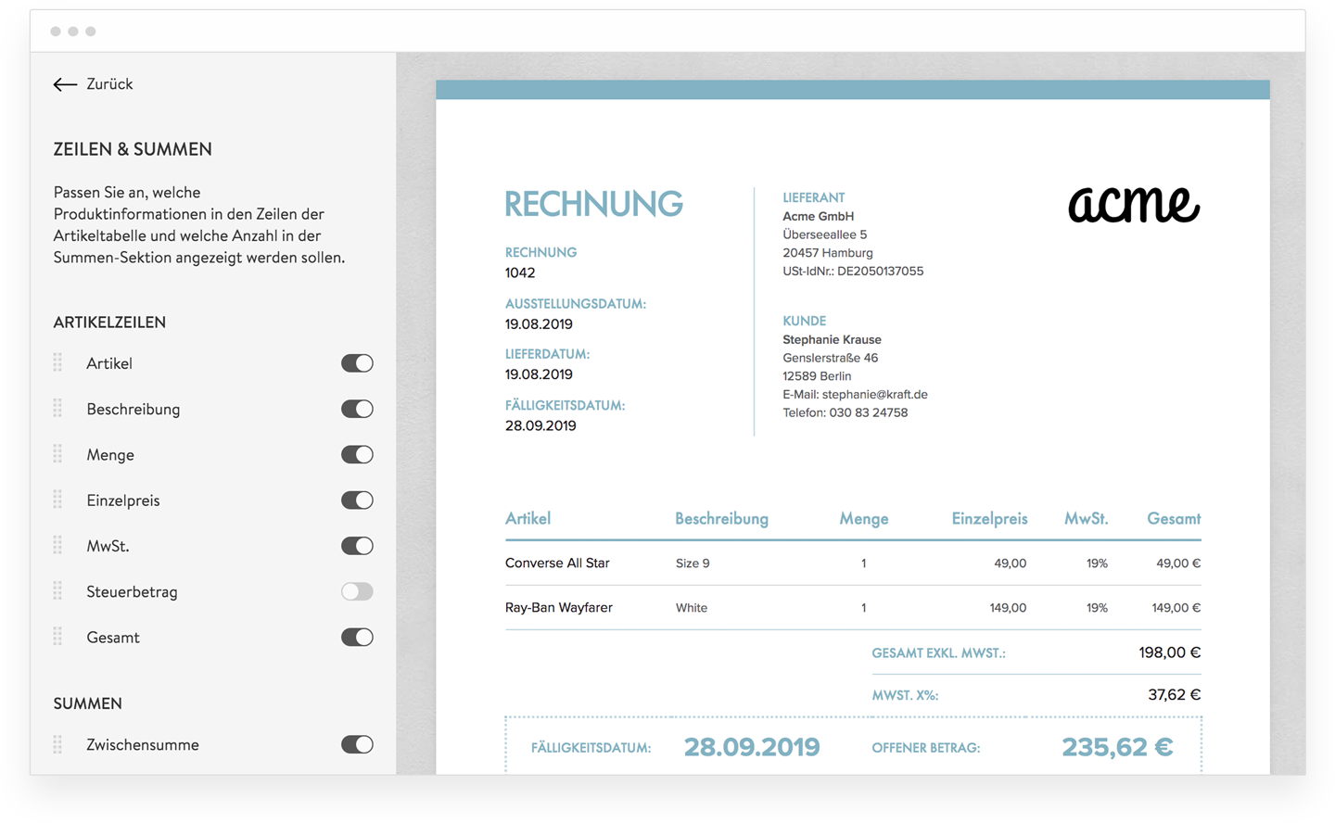The image size is (1335, 823).
Task: Turn off the Zwischensumme toggle
Action: (357, 744)
